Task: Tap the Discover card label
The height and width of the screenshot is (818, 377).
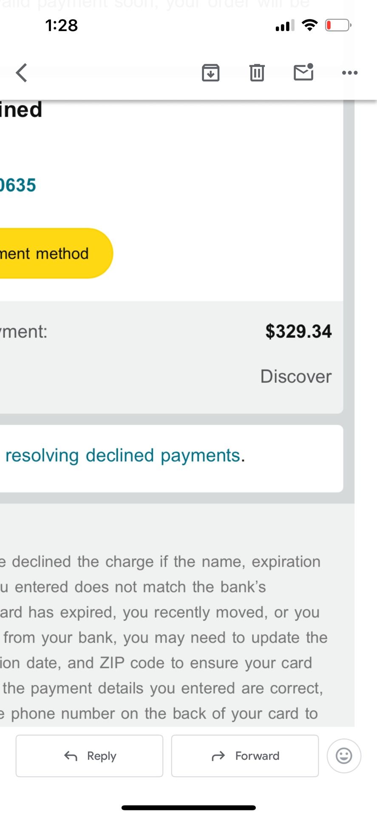Action: [296, 377]
